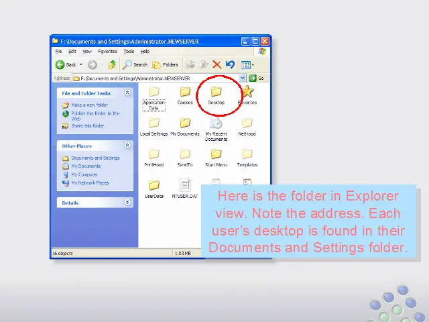Open the Desktop folder
This screenshot has height=322, width=429.
point(216,95)
